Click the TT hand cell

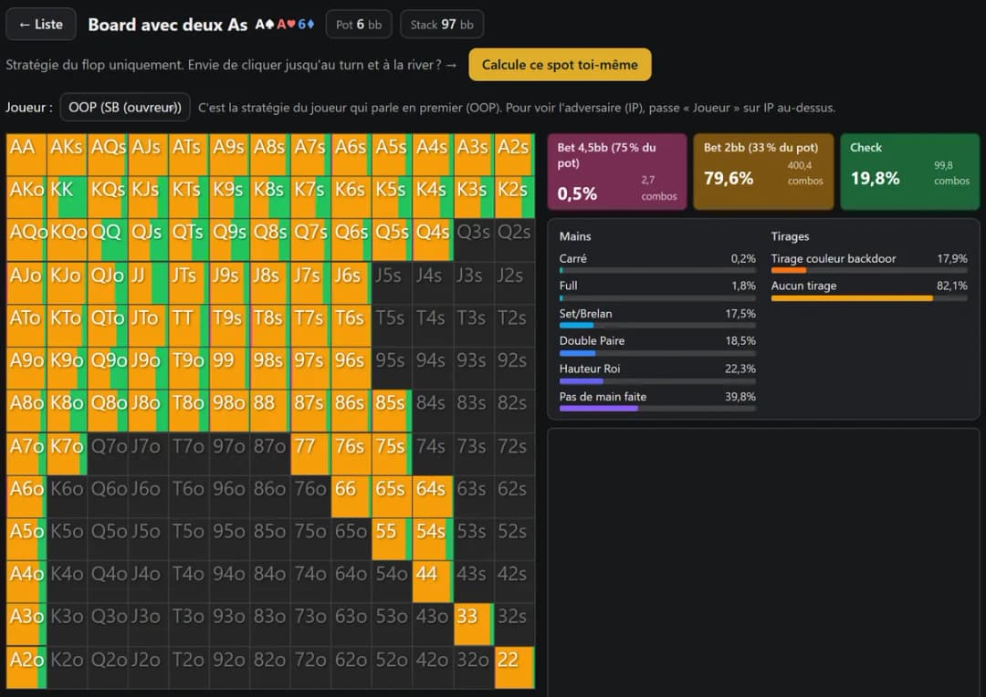click(x=189, y=326)
